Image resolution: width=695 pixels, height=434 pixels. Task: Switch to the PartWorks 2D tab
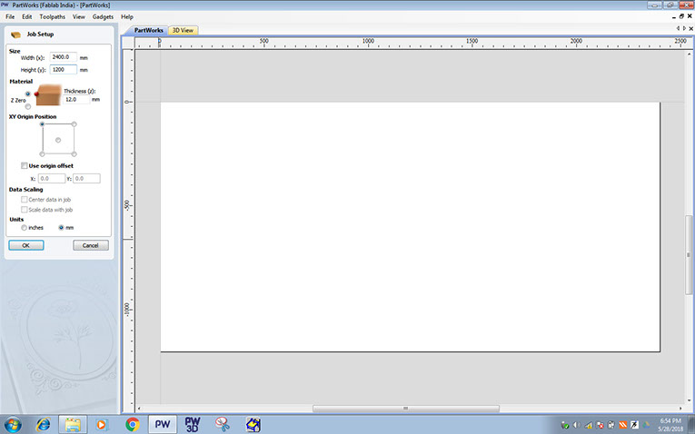click(148, 30)
